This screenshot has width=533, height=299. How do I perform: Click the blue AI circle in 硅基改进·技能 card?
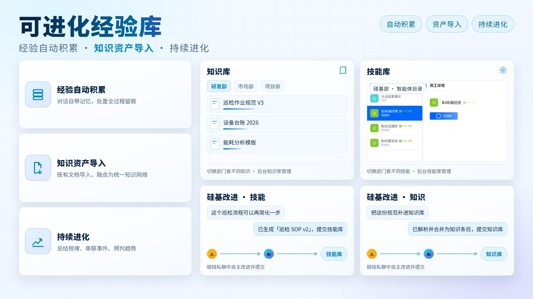tap(269, 254)
